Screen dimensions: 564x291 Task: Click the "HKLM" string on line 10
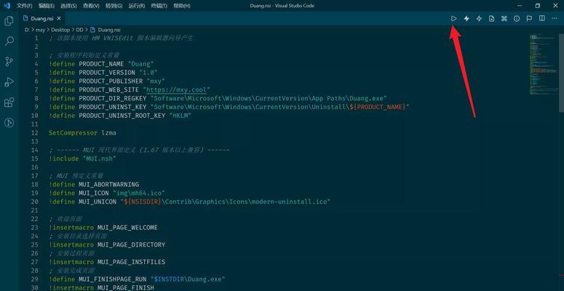click(180, 116)
